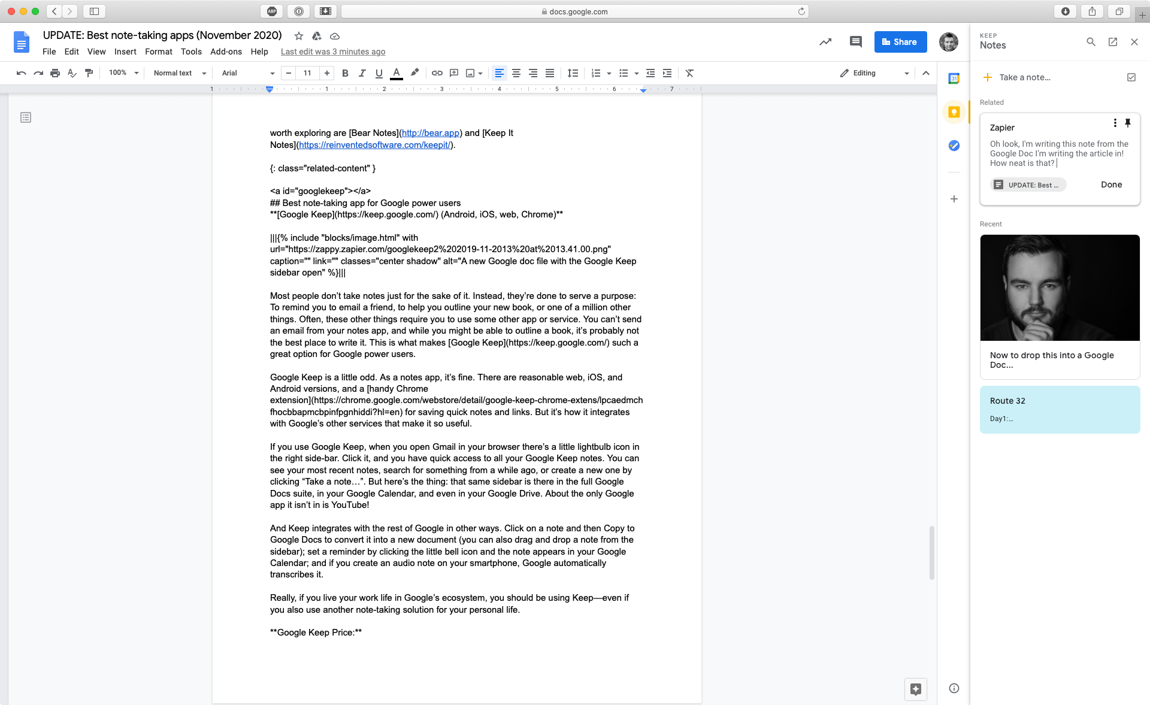Viewport: 1150px width, 705px height.
Task: Click the Insert link icon
Action: point(436,72)
